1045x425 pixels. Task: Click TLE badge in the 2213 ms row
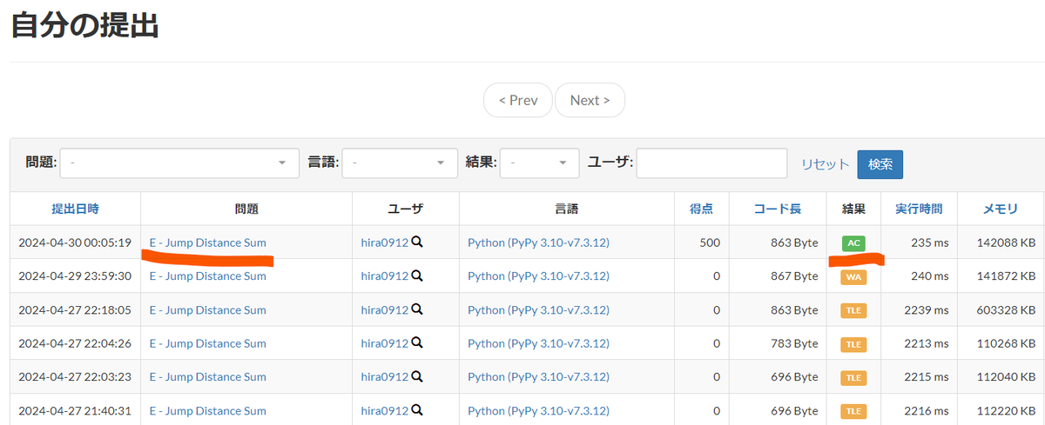point(853,344)
